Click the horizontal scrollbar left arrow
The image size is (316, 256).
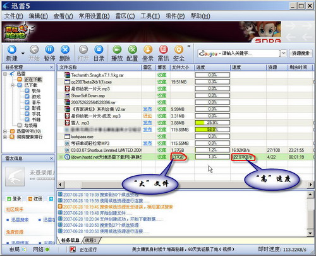click(60, 185)
